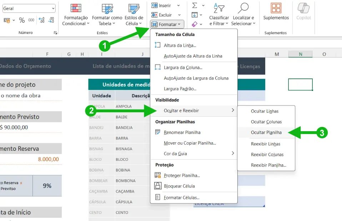
Task: Open Formatar como Tabela gallery
Action: click(107, 15)
